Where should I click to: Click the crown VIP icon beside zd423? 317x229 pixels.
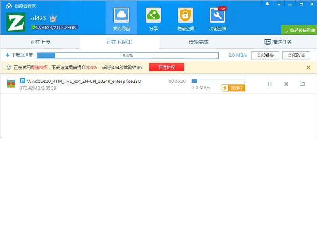53,18
